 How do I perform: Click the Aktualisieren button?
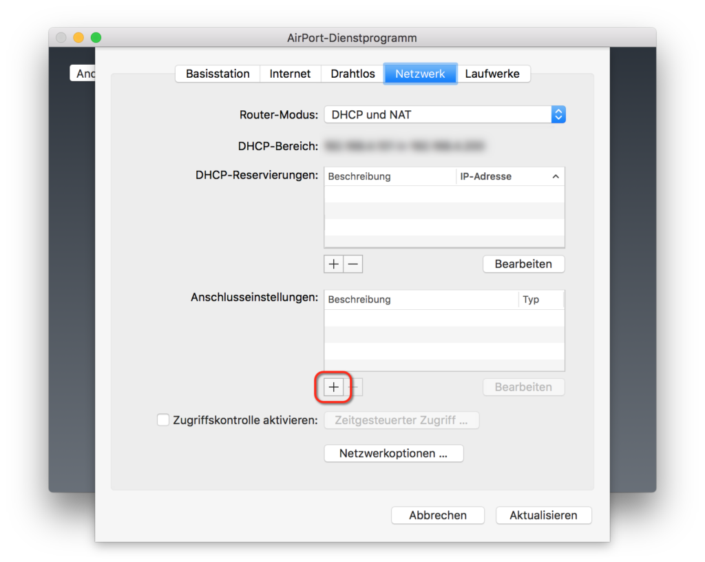543,515
